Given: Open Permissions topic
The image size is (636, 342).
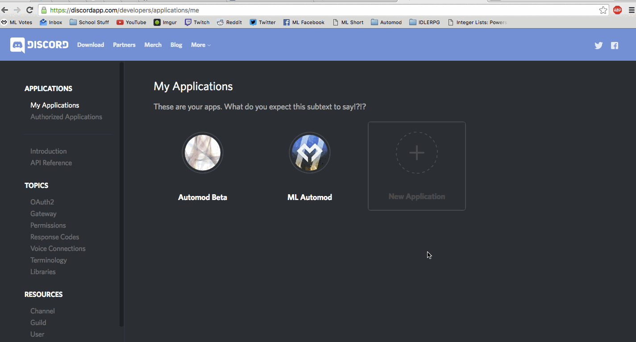Looking at the screenshot, I should tap(48, 225).
